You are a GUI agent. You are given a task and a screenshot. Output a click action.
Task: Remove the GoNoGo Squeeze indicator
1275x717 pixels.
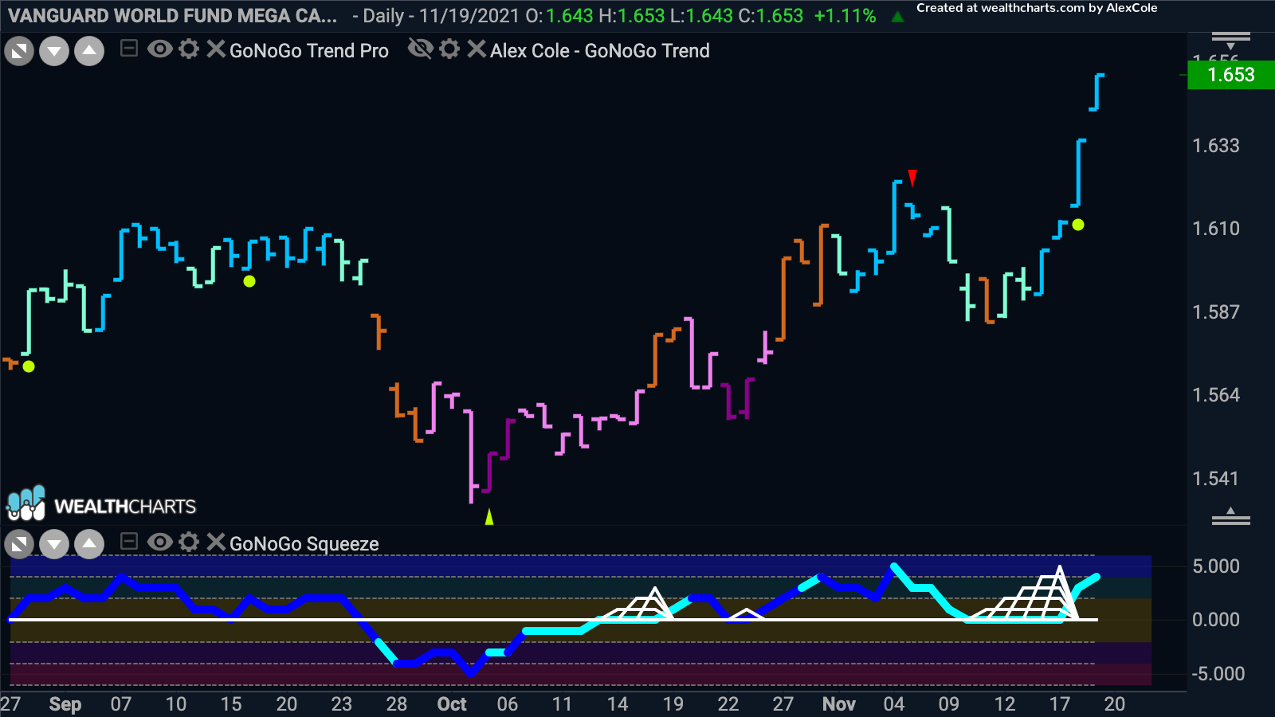click(x=216, y=543)
